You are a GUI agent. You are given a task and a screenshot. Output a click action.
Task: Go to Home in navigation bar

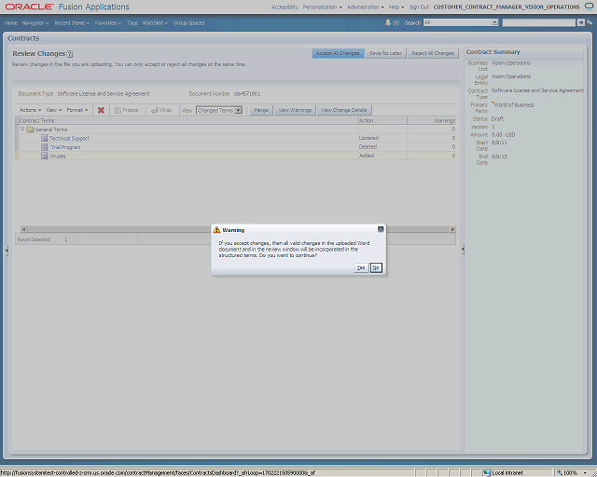[x=11, y=22]
